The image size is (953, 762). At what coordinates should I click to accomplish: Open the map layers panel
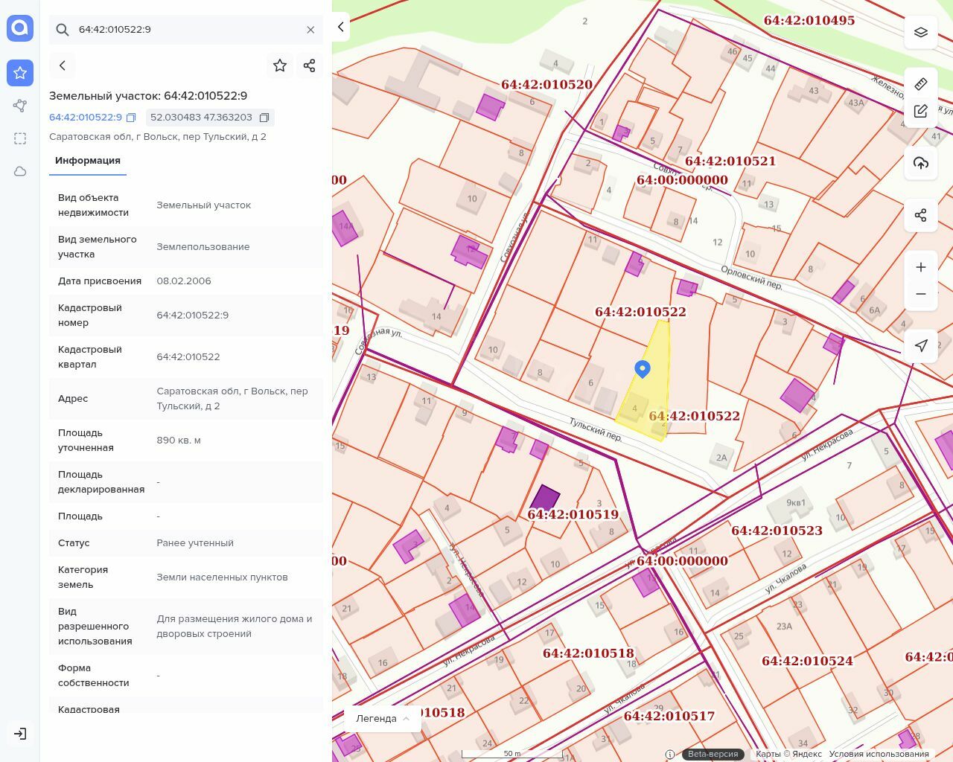[920, 33]
